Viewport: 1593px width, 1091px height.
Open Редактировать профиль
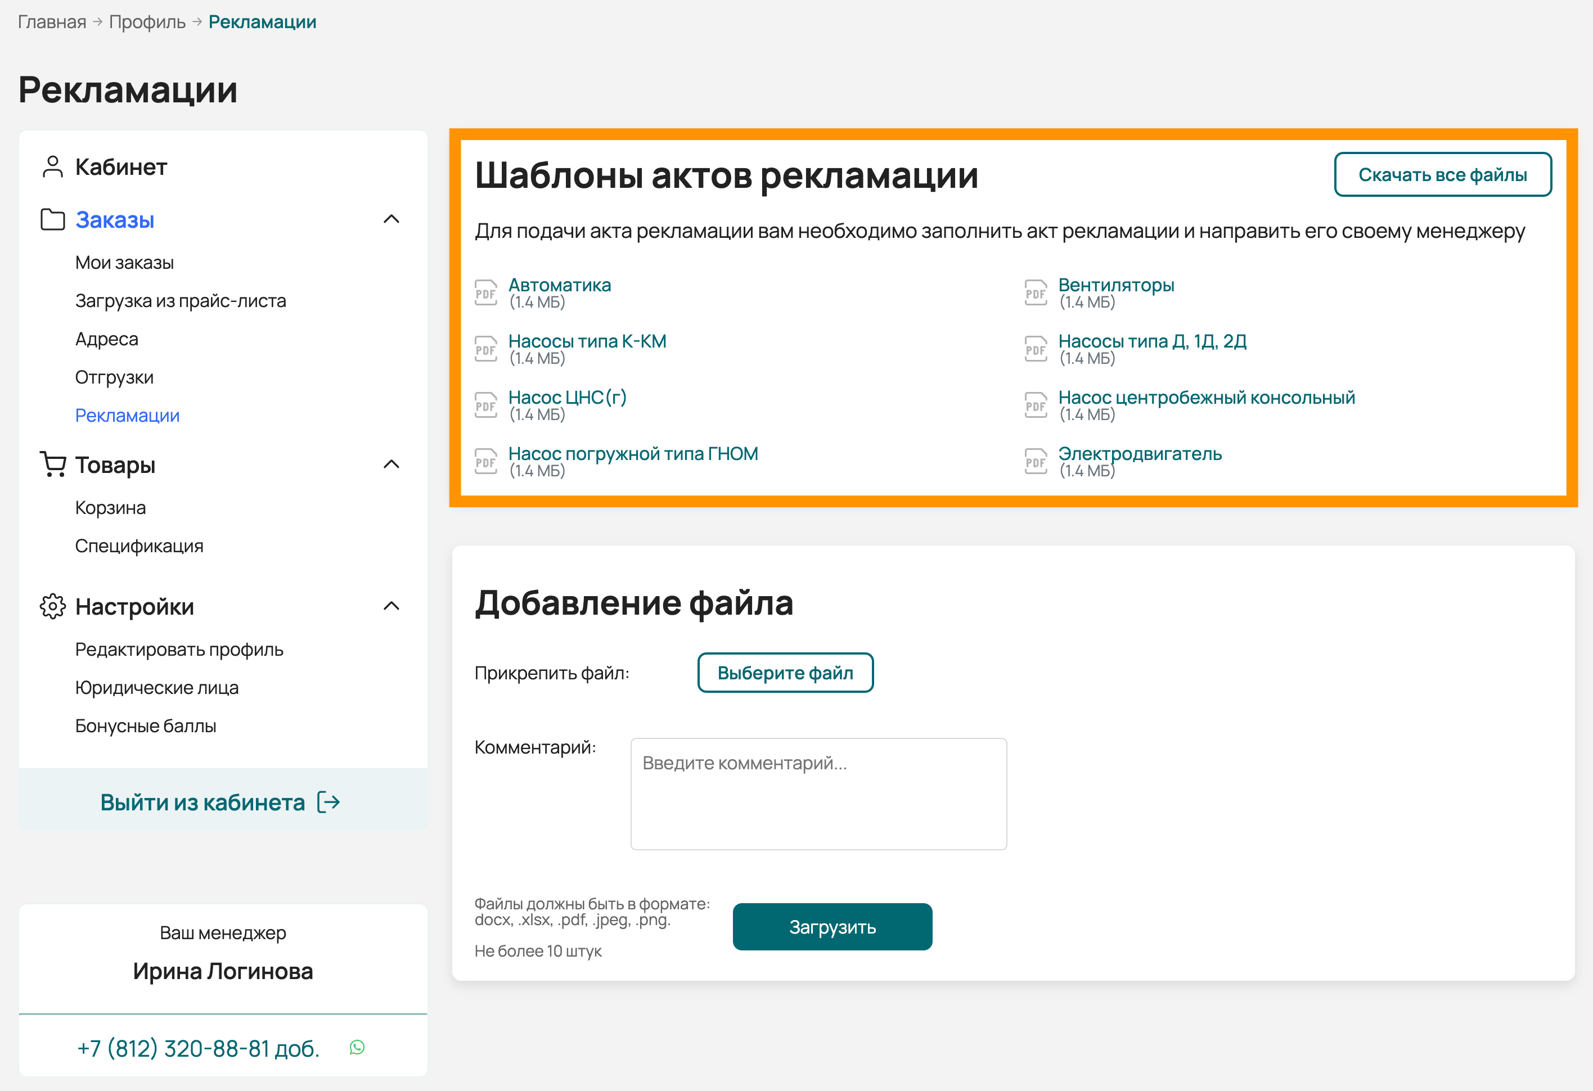(179, 650)
